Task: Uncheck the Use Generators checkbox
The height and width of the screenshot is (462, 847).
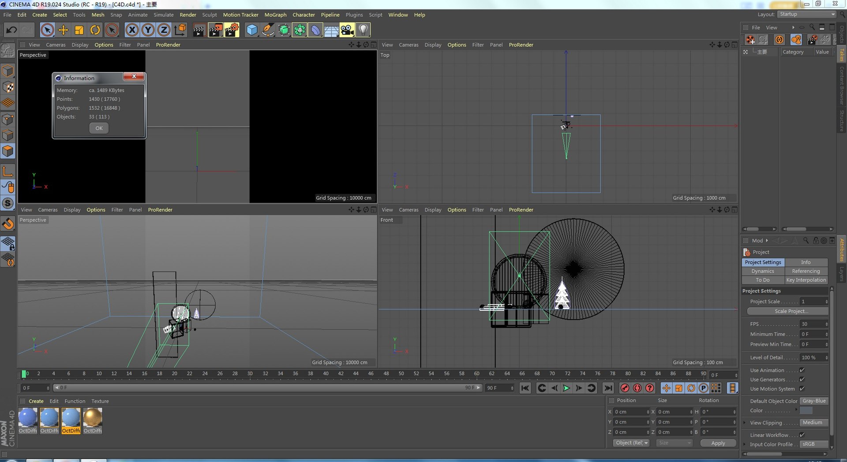Action: [x=802, y=380]
